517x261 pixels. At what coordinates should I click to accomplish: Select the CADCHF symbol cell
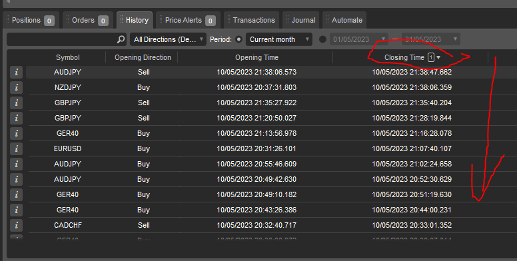click(x=67, y=226)
